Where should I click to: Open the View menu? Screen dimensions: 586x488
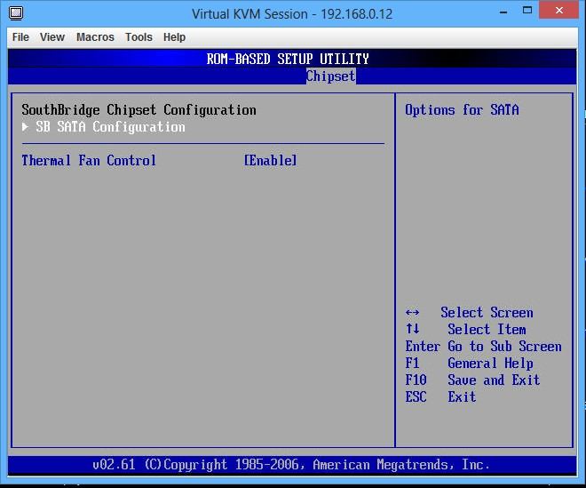tap(52, 37)
